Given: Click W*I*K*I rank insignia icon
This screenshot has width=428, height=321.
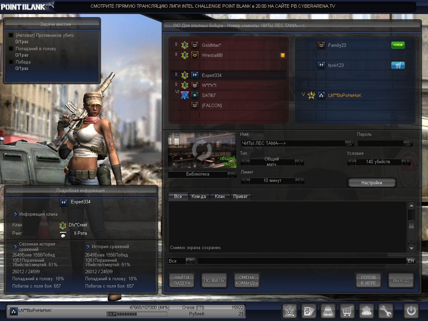Looking at the screenshot, I should 195,85.
